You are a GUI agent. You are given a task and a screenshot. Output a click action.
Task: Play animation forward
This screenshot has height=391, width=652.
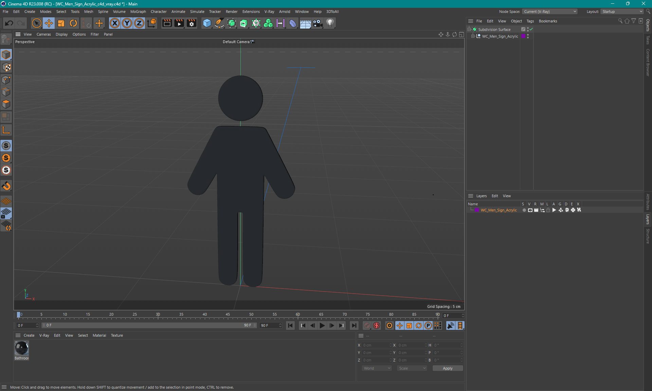(322, 325)
